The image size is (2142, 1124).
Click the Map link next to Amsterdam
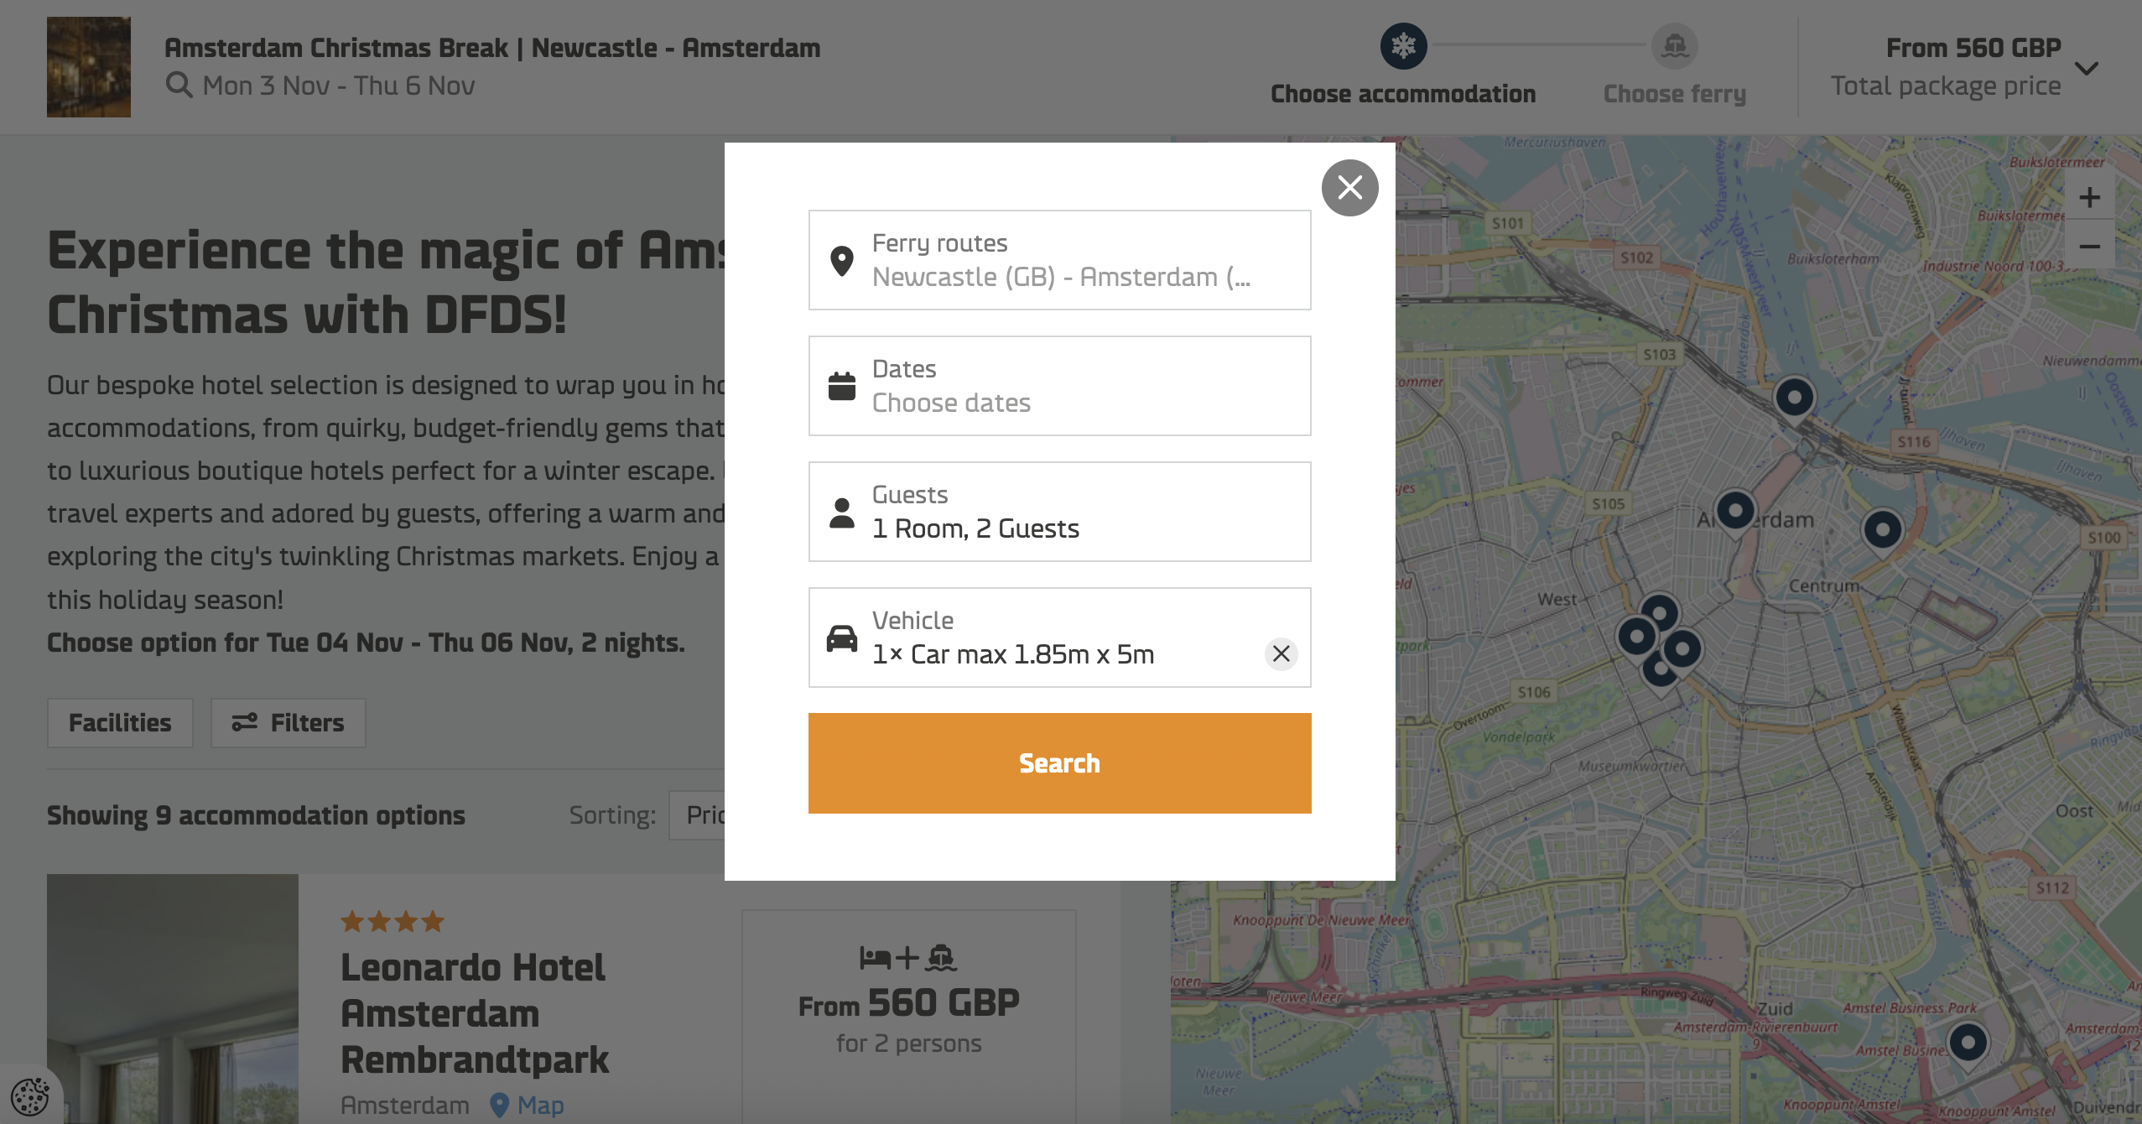tap(528, 1106)
